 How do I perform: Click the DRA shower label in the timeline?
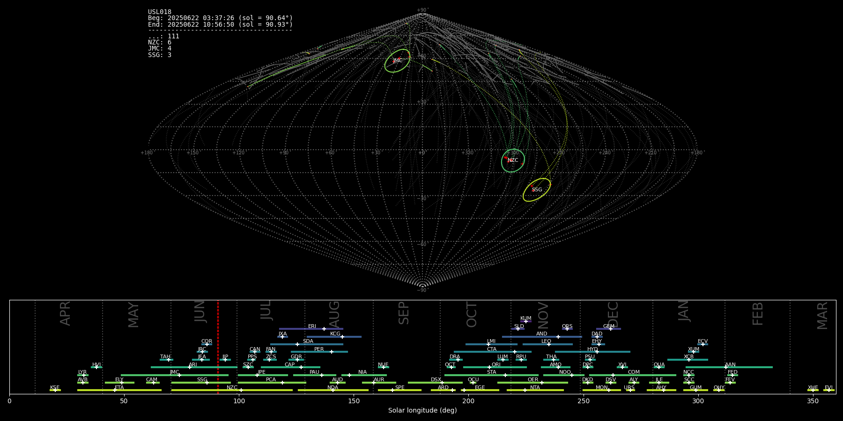pos(455,357)
